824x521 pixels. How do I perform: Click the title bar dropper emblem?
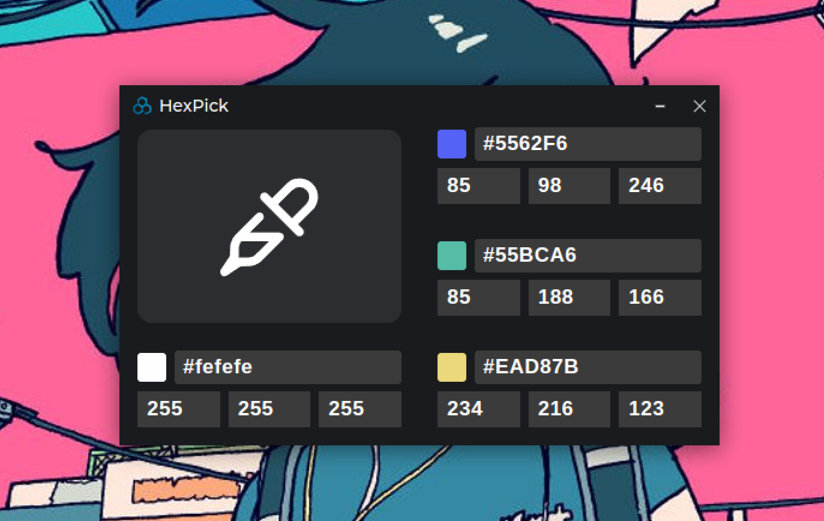point(142,106)
